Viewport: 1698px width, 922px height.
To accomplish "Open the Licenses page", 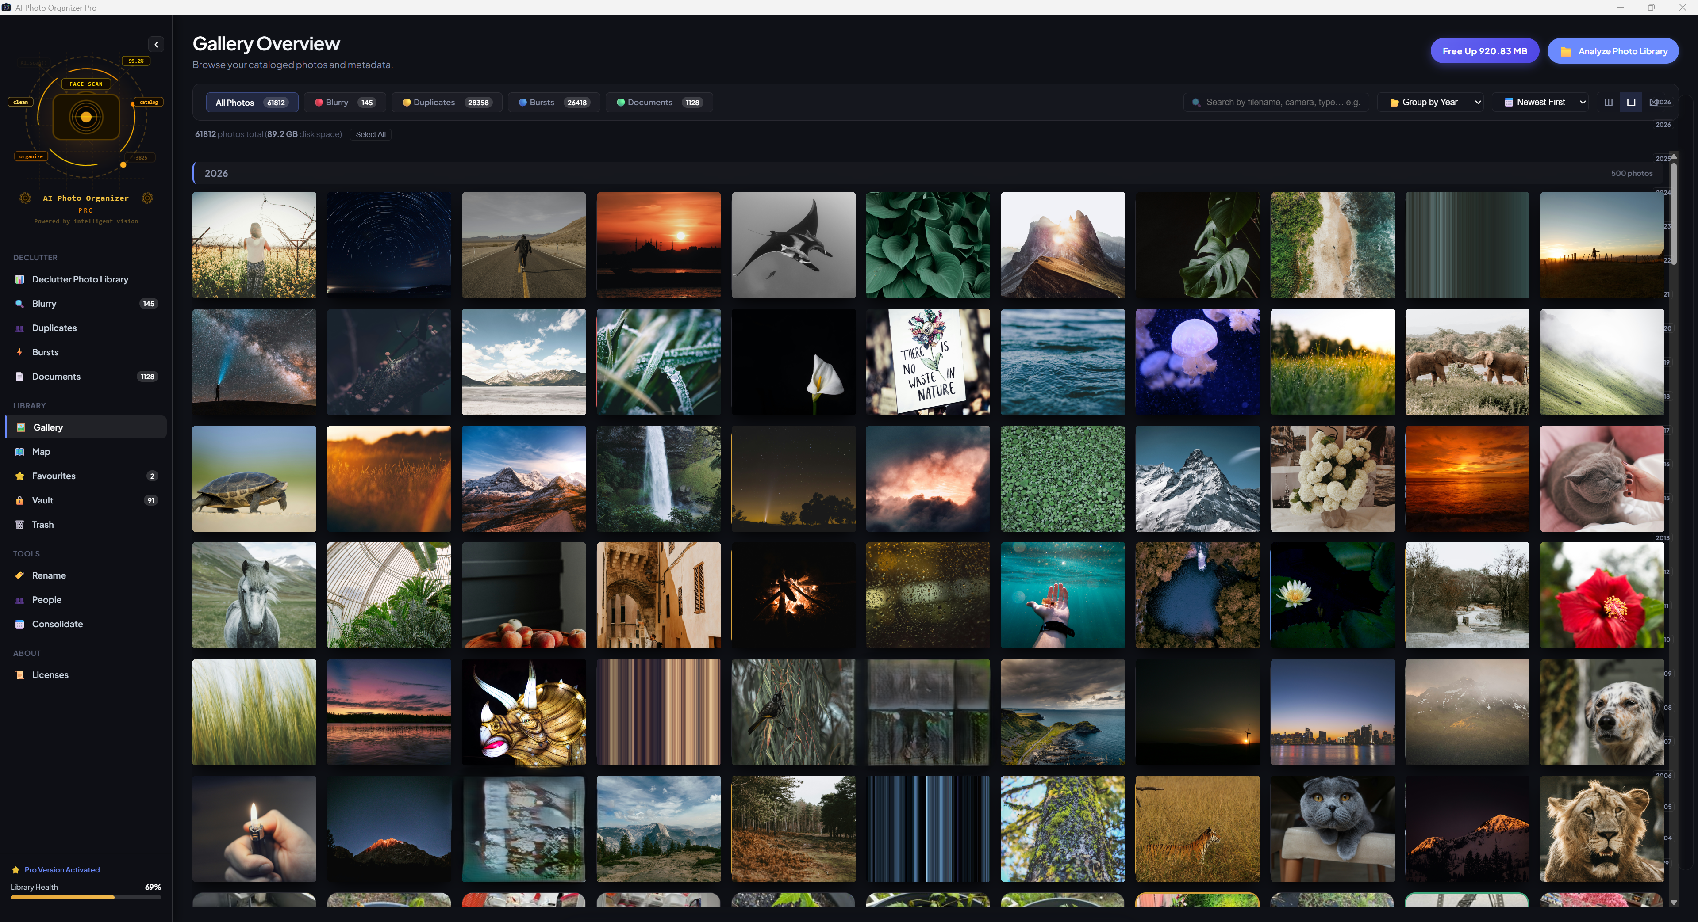I will pos(86,675).
